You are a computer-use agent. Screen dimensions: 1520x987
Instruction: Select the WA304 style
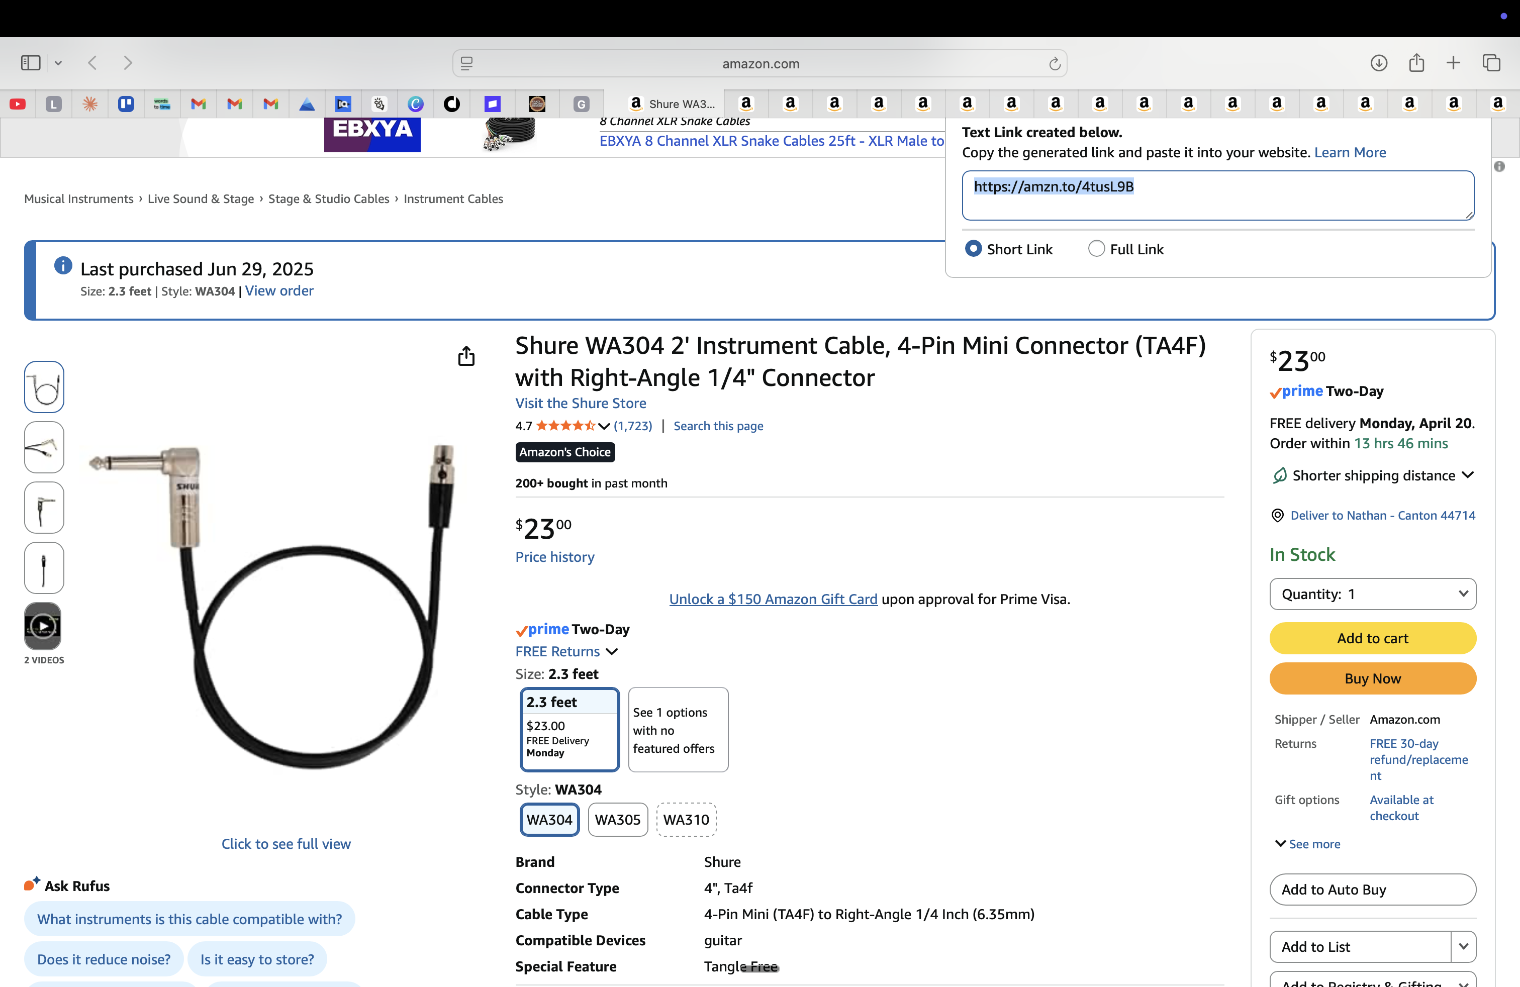click(549, 820)
